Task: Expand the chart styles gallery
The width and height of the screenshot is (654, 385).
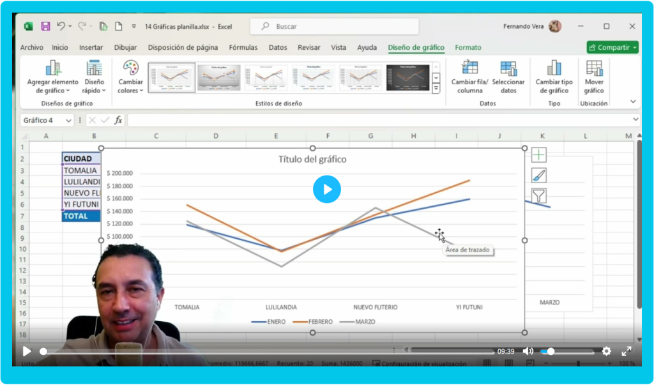Action: (436, 88)
